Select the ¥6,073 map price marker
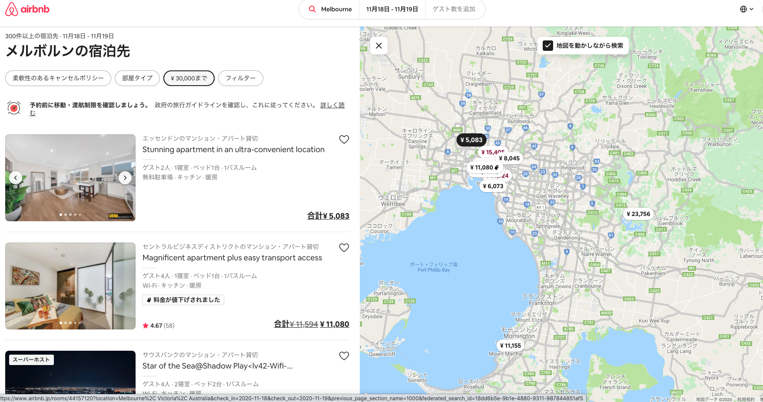The width and height of the screenshot is (763, 402). tap(493, 186)
